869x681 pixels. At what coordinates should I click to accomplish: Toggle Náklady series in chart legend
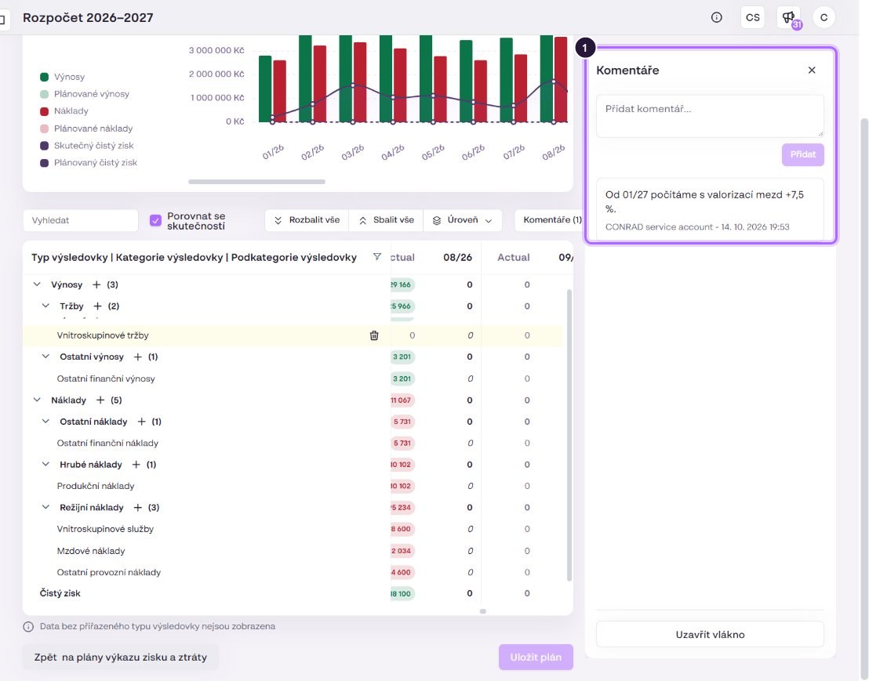(64, 111)
